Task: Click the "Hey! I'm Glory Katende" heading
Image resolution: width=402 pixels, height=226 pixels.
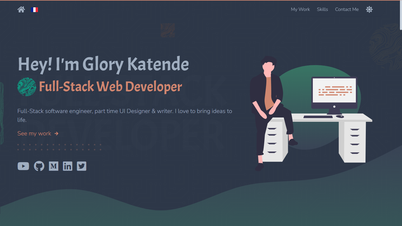Action: pos(103,64)
